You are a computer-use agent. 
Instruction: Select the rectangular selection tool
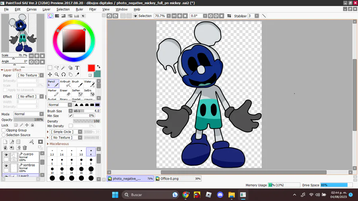[50, 68]
